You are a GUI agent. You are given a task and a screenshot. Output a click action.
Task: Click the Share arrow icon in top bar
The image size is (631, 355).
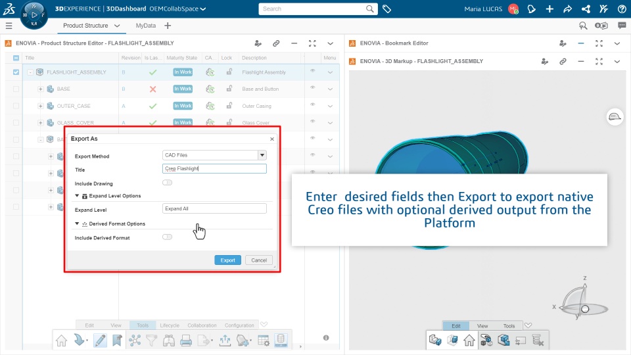click(567, 9)
